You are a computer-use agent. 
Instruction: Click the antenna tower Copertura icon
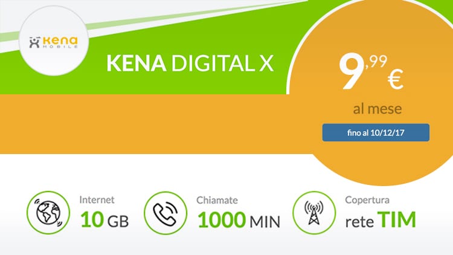(x=314, y=213)
